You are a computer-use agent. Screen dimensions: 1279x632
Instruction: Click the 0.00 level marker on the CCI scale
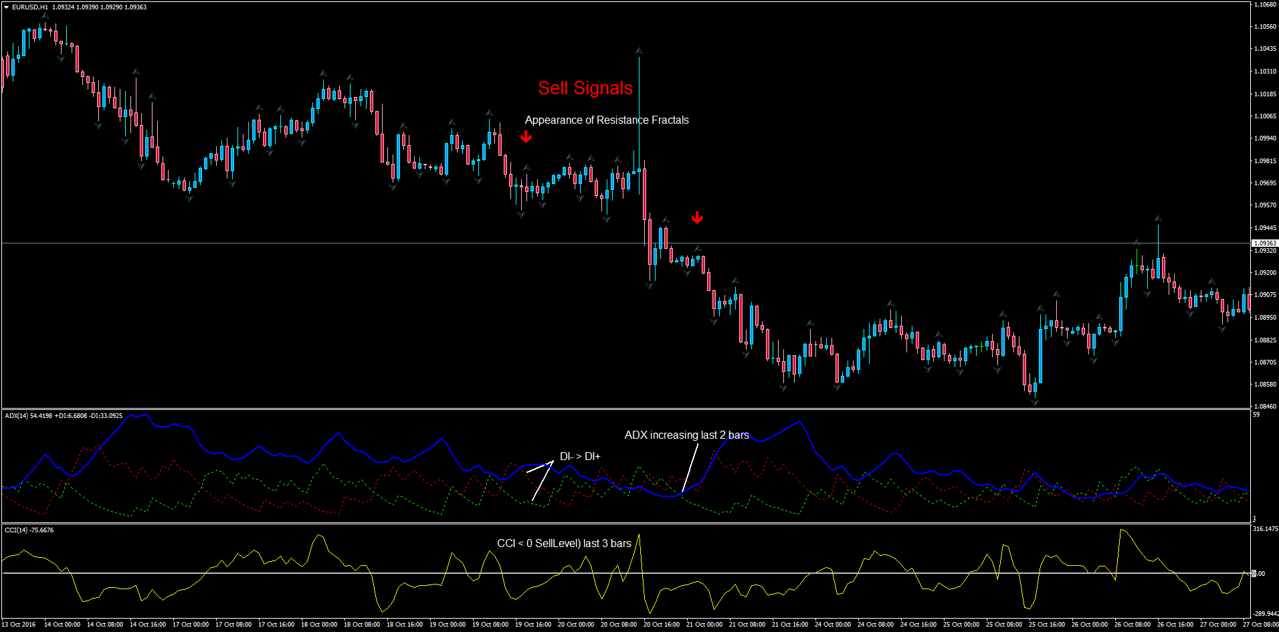coord(1258,574)
